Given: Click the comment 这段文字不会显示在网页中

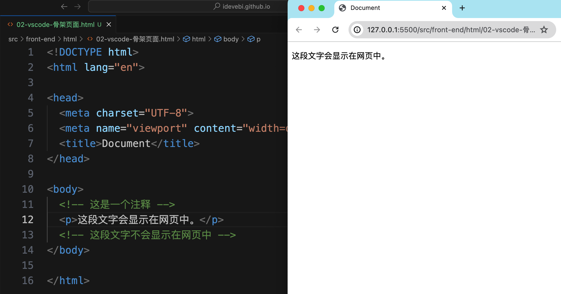Looking at the screenshot, I should click(x=147, y=235).
